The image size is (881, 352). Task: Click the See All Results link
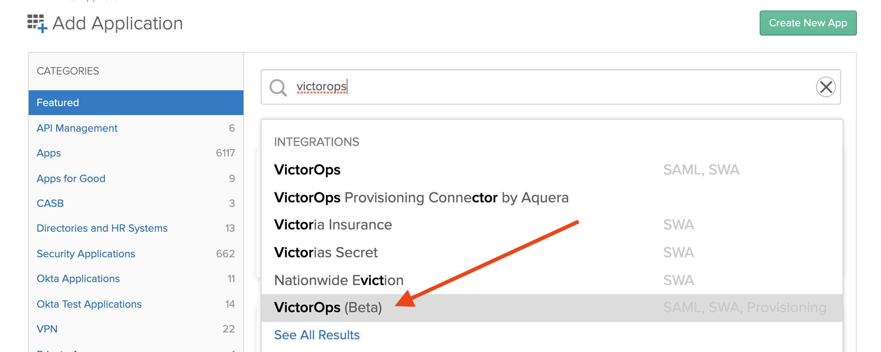coord(317,334)
